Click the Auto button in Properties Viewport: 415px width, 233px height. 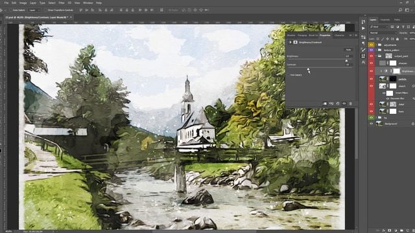point(348,49)
